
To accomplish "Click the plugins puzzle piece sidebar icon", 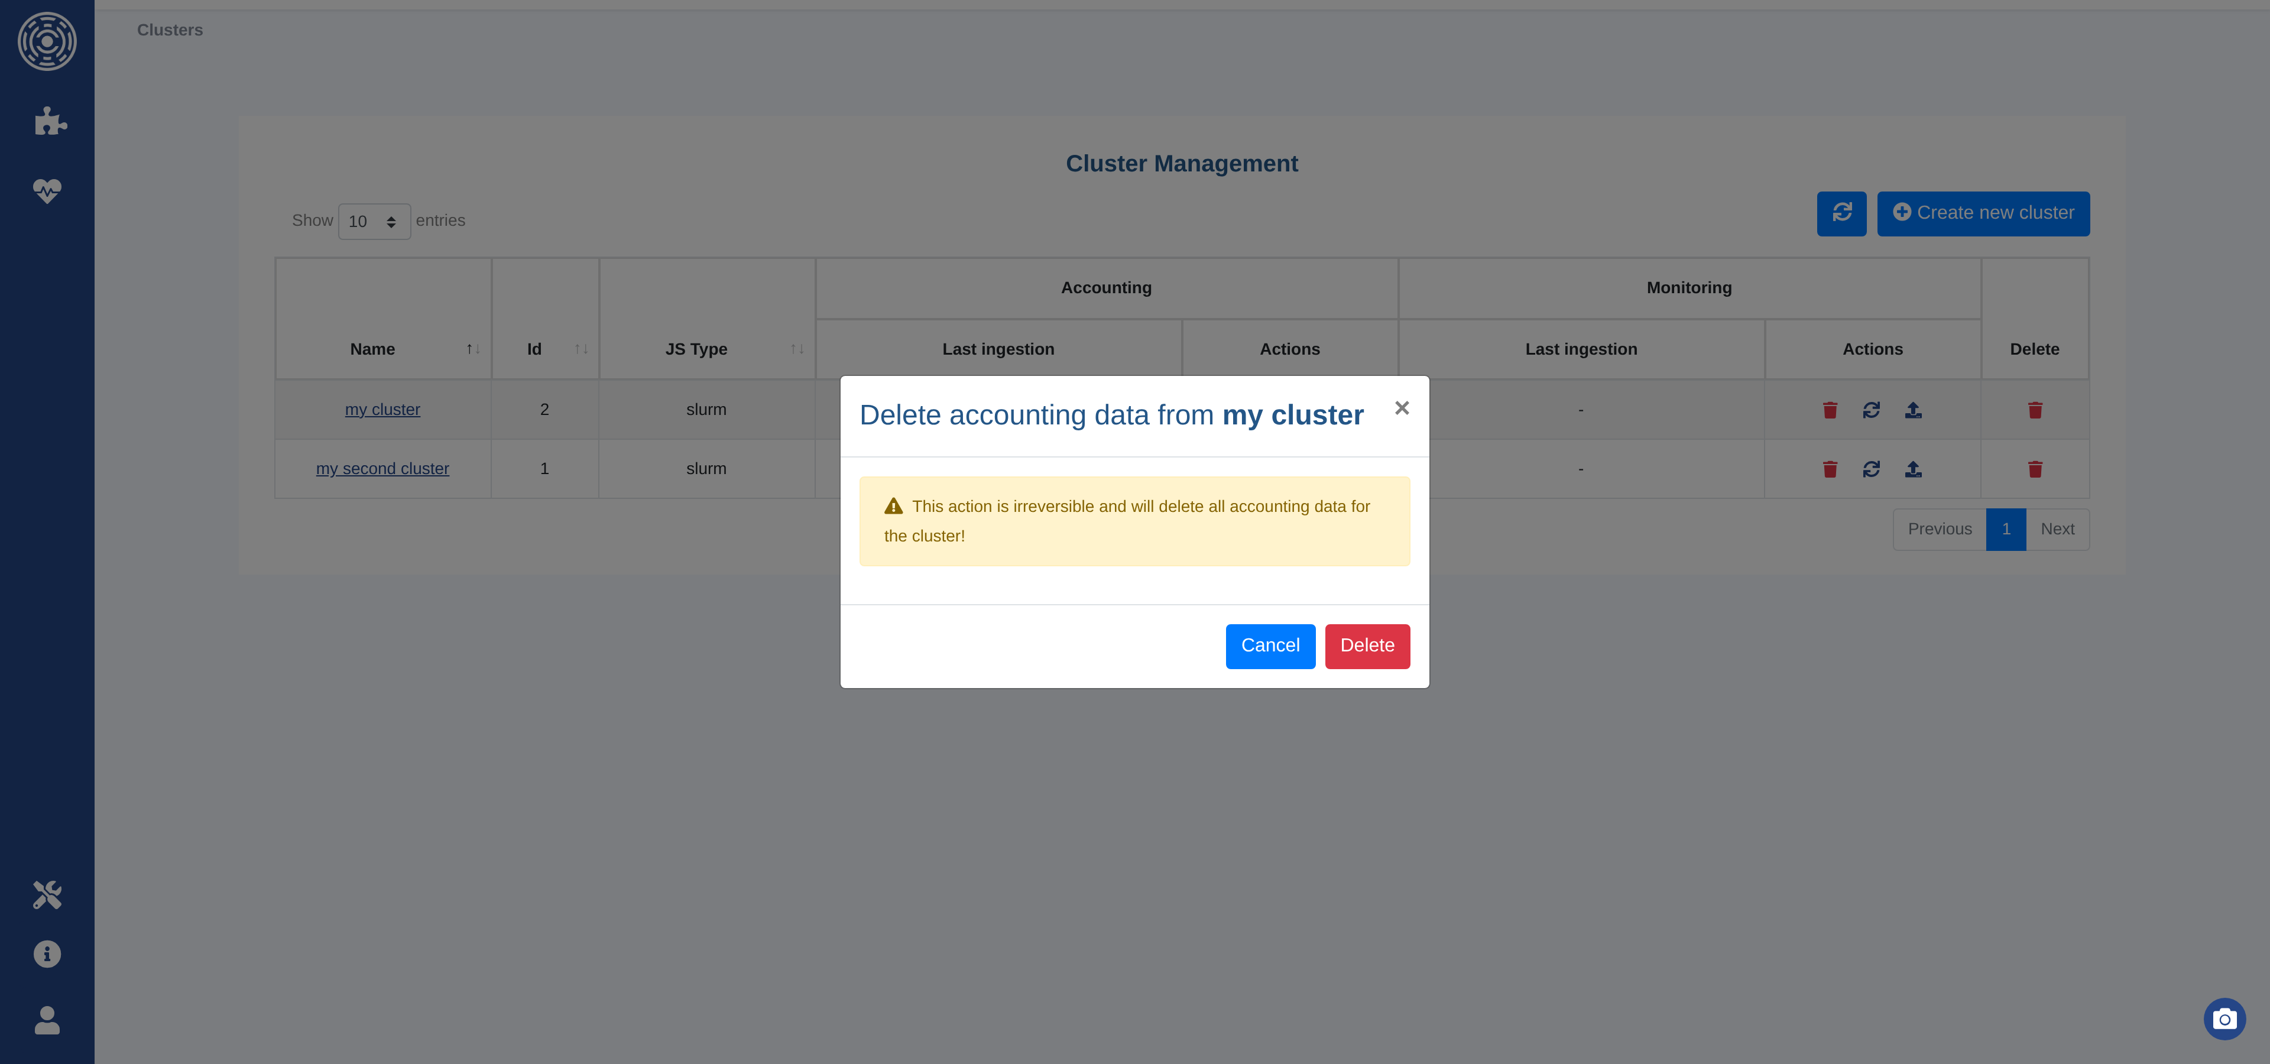I will point(49,121).
